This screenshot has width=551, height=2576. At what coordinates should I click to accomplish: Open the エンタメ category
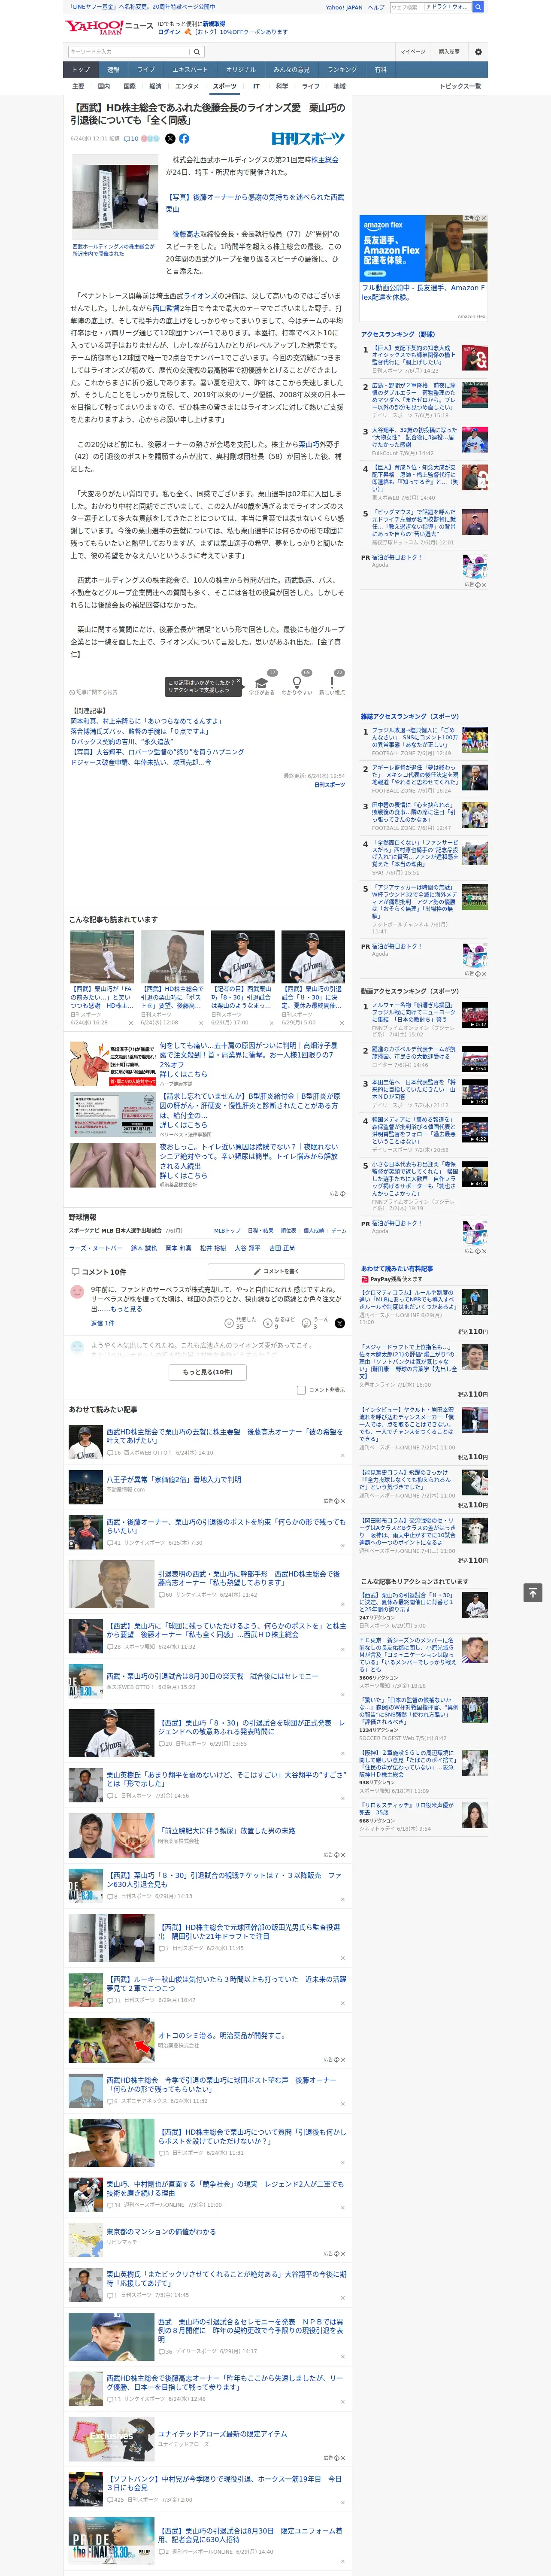[x=187, y=86]
